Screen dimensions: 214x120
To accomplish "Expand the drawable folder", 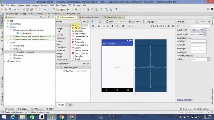I will pos(11,46).
